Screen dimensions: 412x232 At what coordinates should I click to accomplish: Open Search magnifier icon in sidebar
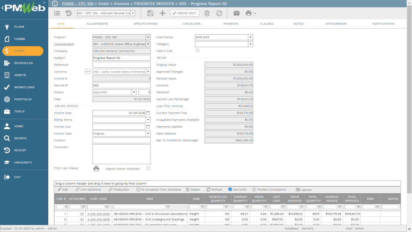(x=7, y=138)
